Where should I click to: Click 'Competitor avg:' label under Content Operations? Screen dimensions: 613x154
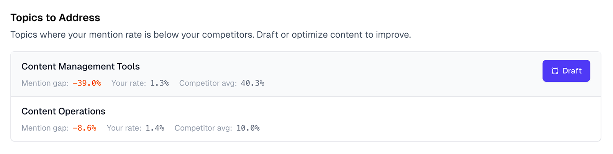coord(203,128)
